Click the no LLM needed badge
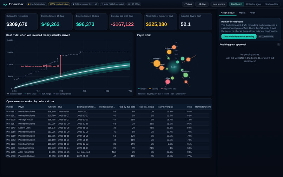The height and width of the screenshot is (177, 283). tap(266, 37)
